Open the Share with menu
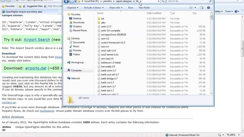Viewport: 244px width, 137px height. (x=116, y=8)
